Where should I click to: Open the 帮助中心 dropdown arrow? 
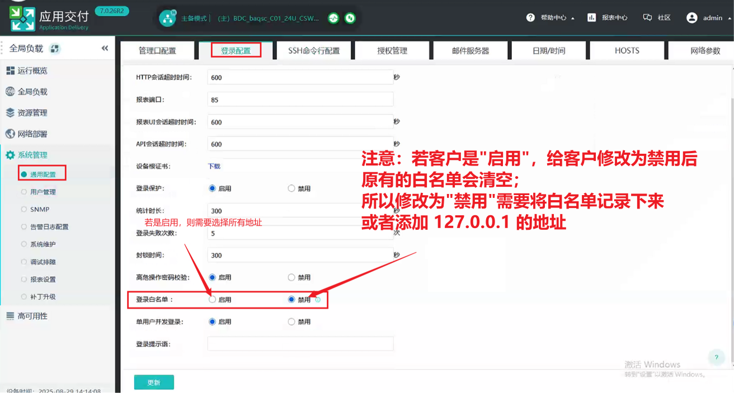[572, 18]
